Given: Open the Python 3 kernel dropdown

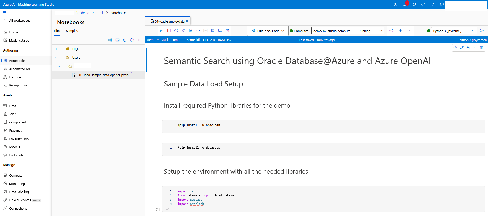Looking at the screenshot, I should 454,31.
